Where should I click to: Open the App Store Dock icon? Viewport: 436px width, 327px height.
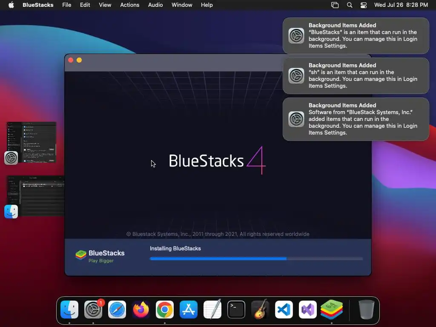point(189,310)
